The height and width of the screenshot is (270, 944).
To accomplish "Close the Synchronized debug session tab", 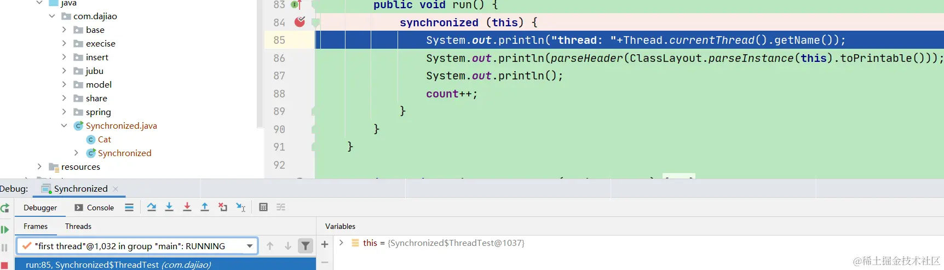I will (116, 189).
